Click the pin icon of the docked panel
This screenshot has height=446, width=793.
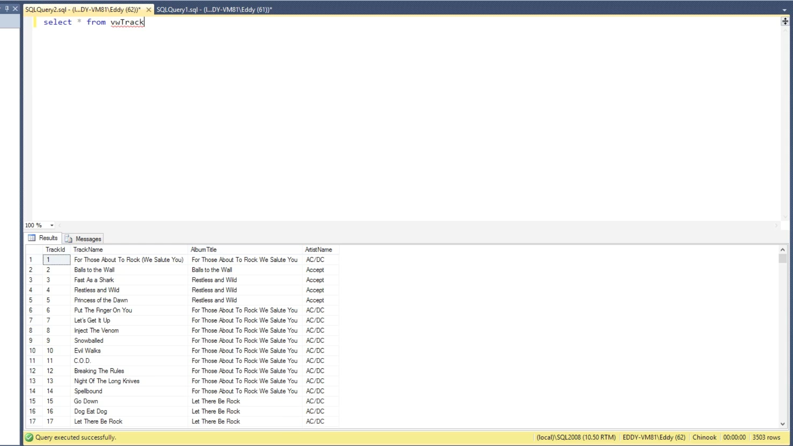pos(7,8)
